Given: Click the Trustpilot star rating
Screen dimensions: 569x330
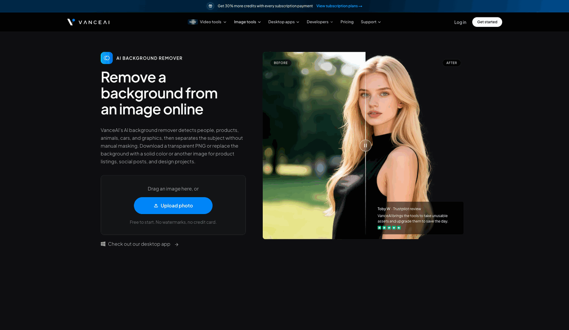Looking at the screenshot, I should tap(389, 228).
